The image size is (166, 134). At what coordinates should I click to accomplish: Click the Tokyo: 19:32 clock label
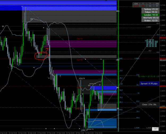[150, 12]
